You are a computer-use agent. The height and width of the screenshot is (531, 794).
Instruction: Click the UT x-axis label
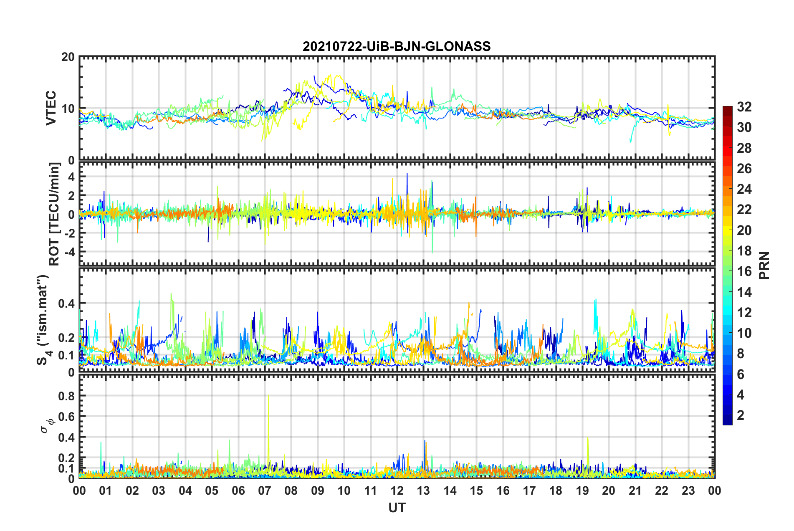point(397,508)
